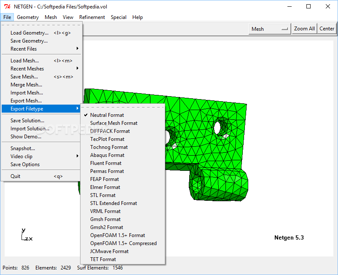
Task: Set export filetype to FEAP Format
Action: (x=123, y=179)
